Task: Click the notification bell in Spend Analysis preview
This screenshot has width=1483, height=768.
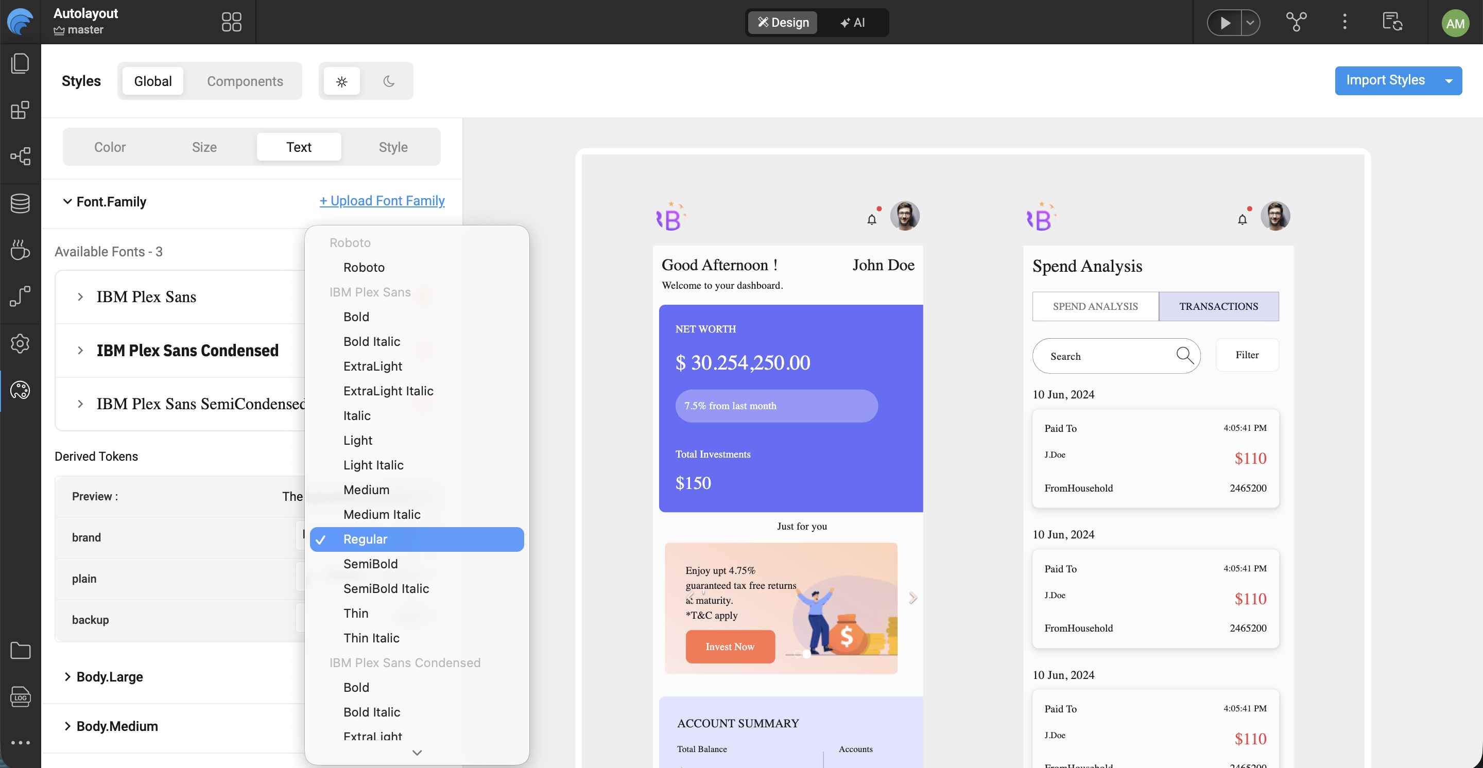Action: click(x=1243, y=219)
